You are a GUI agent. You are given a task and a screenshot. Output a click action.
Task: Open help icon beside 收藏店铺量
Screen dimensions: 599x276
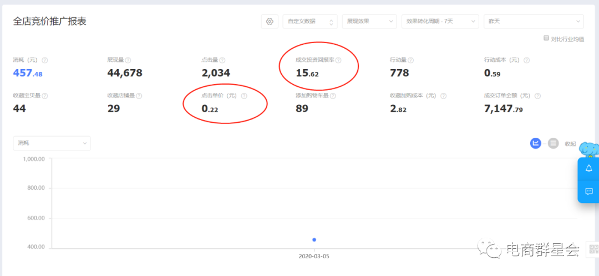coord(139,96)
